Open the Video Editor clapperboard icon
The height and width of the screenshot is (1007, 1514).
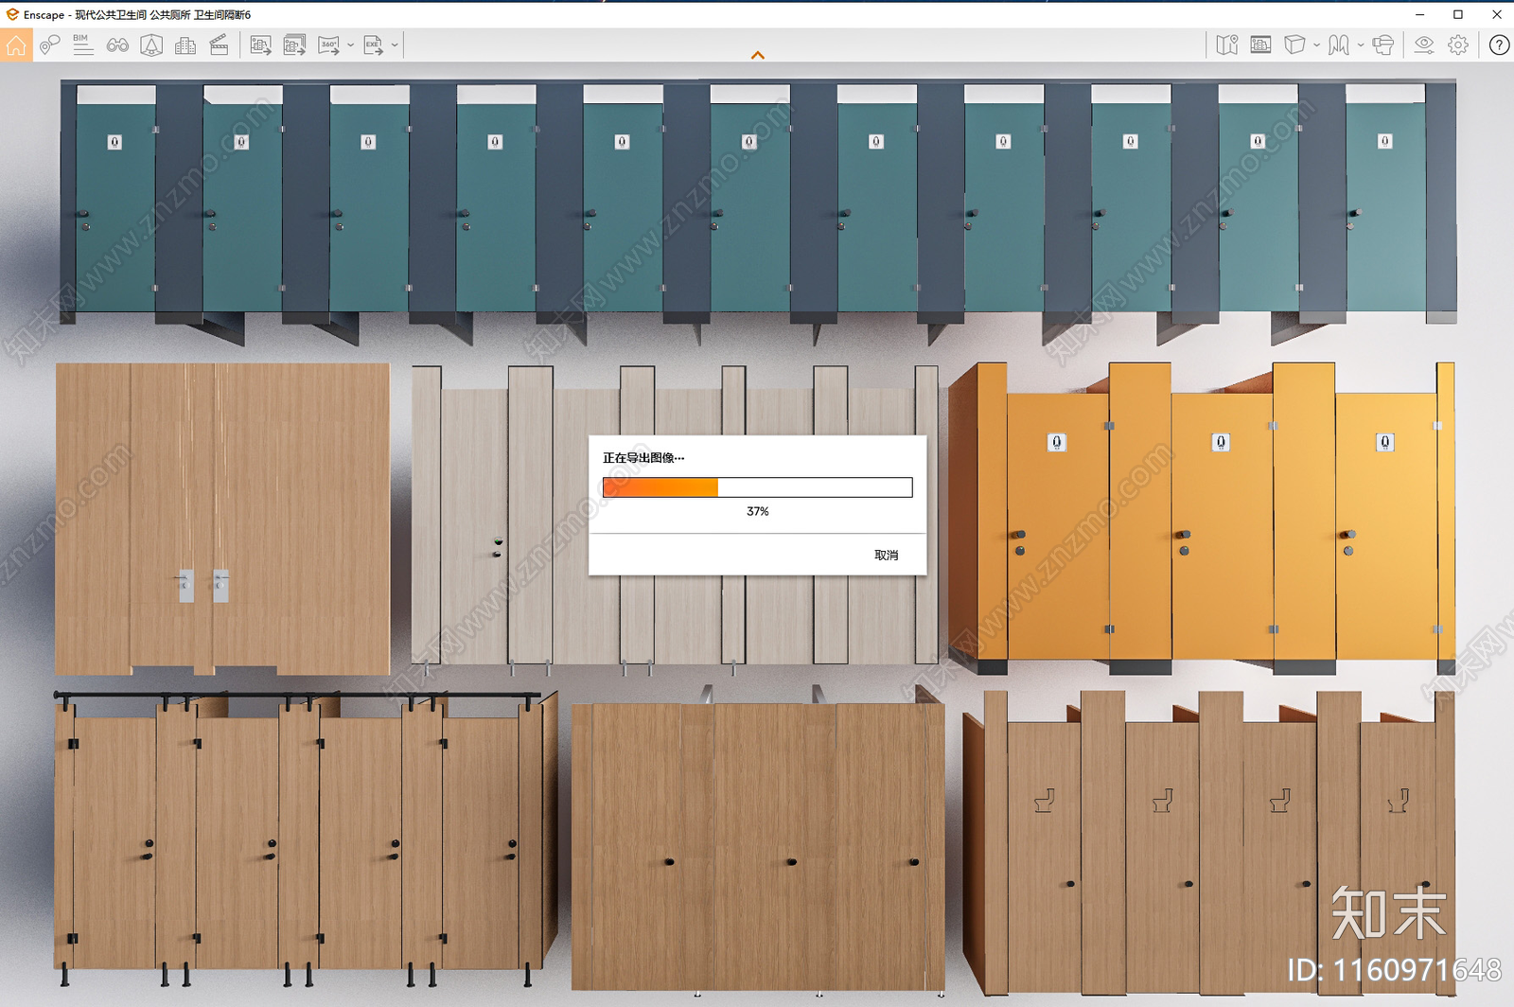coord(219,44)
